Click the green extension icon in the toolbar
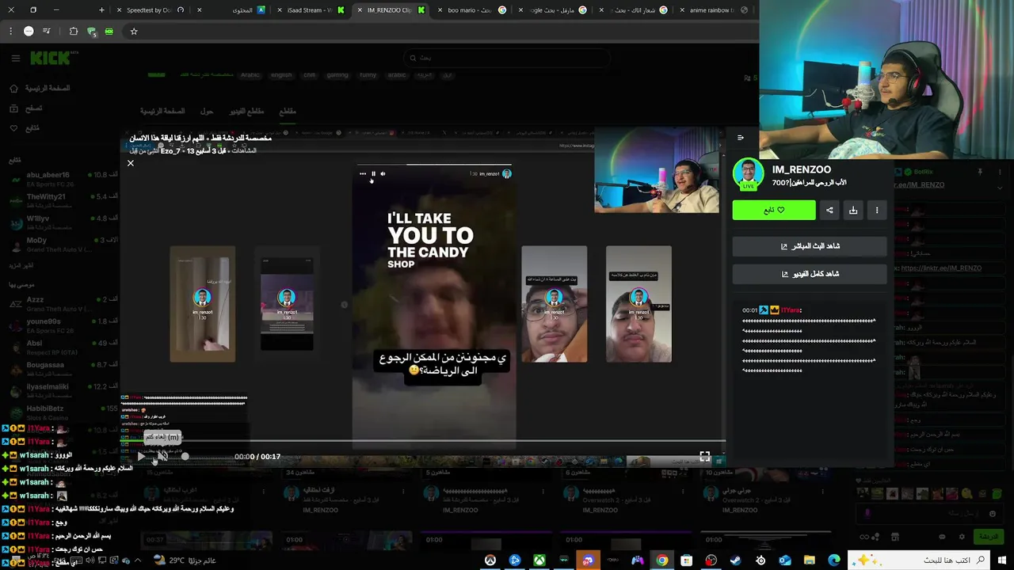This screenshot has height=570, width=1014. coord(109,32)
